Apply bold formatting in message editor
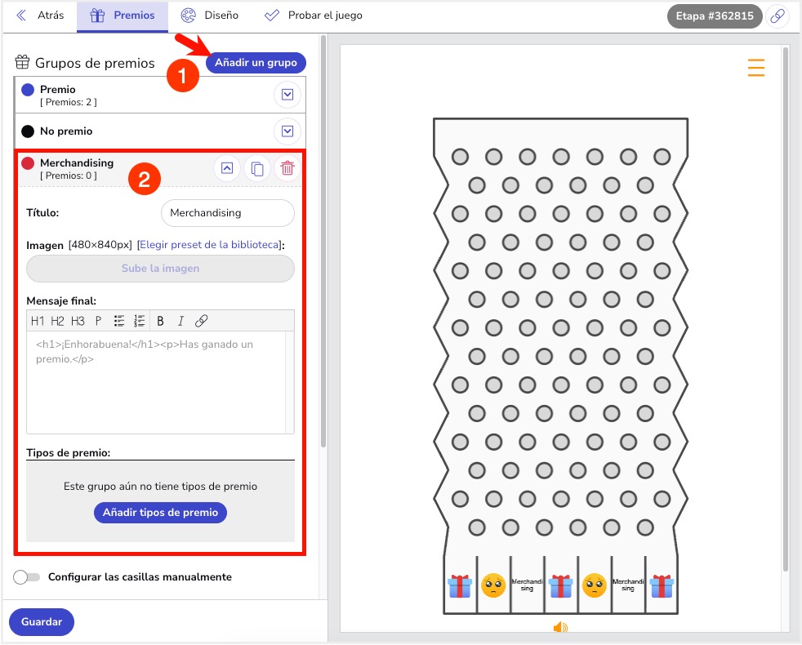Viewport: 802px width, 645px height. [160, 321]
